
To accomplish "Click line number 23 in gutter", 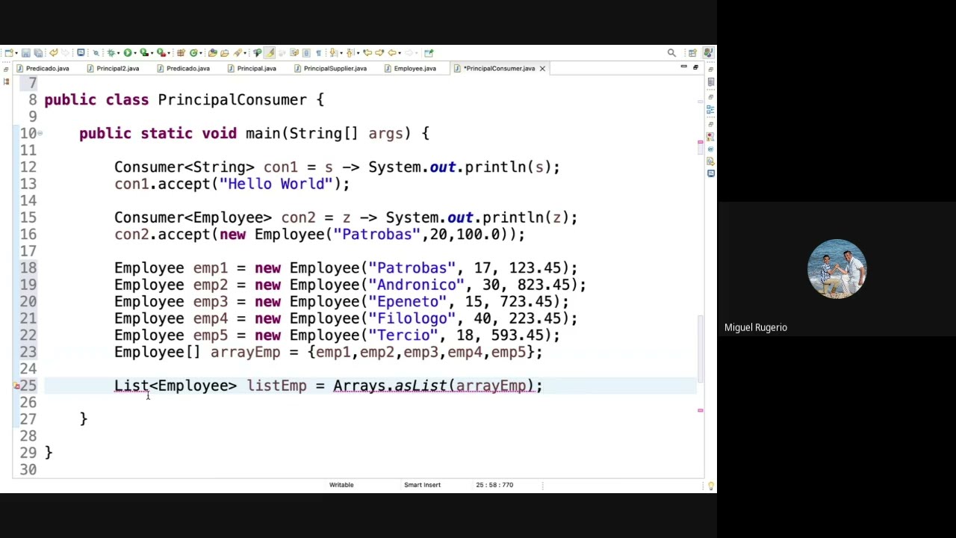I will (28, 352).
